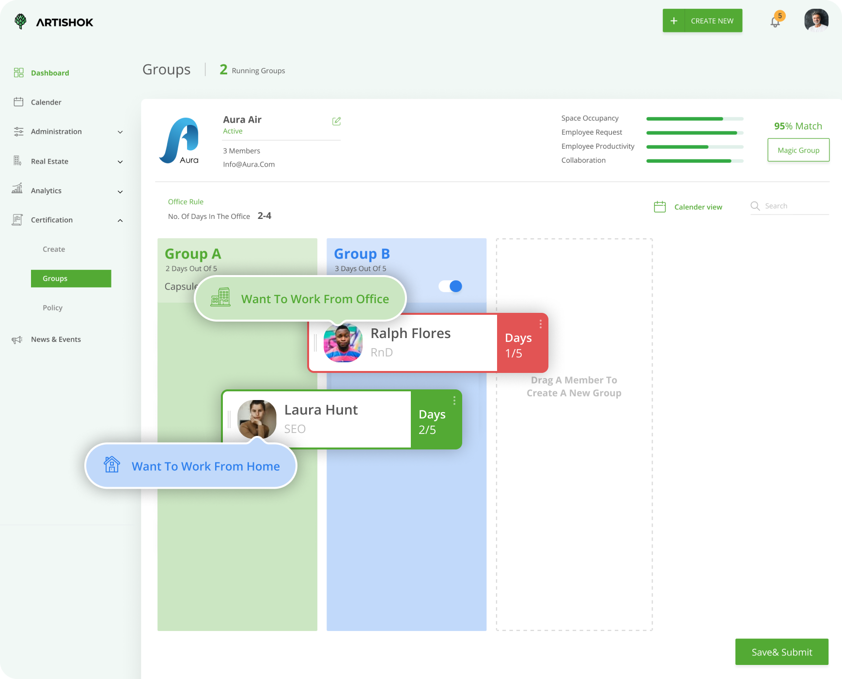Screen dimensions: 842x679
Task: Click the Aura company logo
Action: [179, 141]
